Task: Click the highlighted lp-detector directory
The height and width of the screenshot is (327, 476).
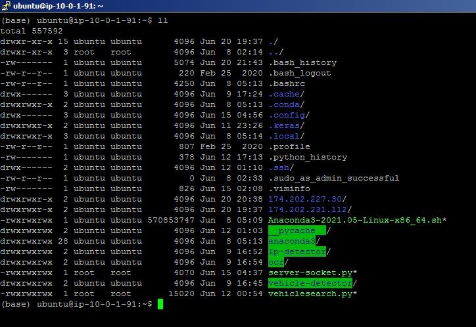Action: [297, 251]
